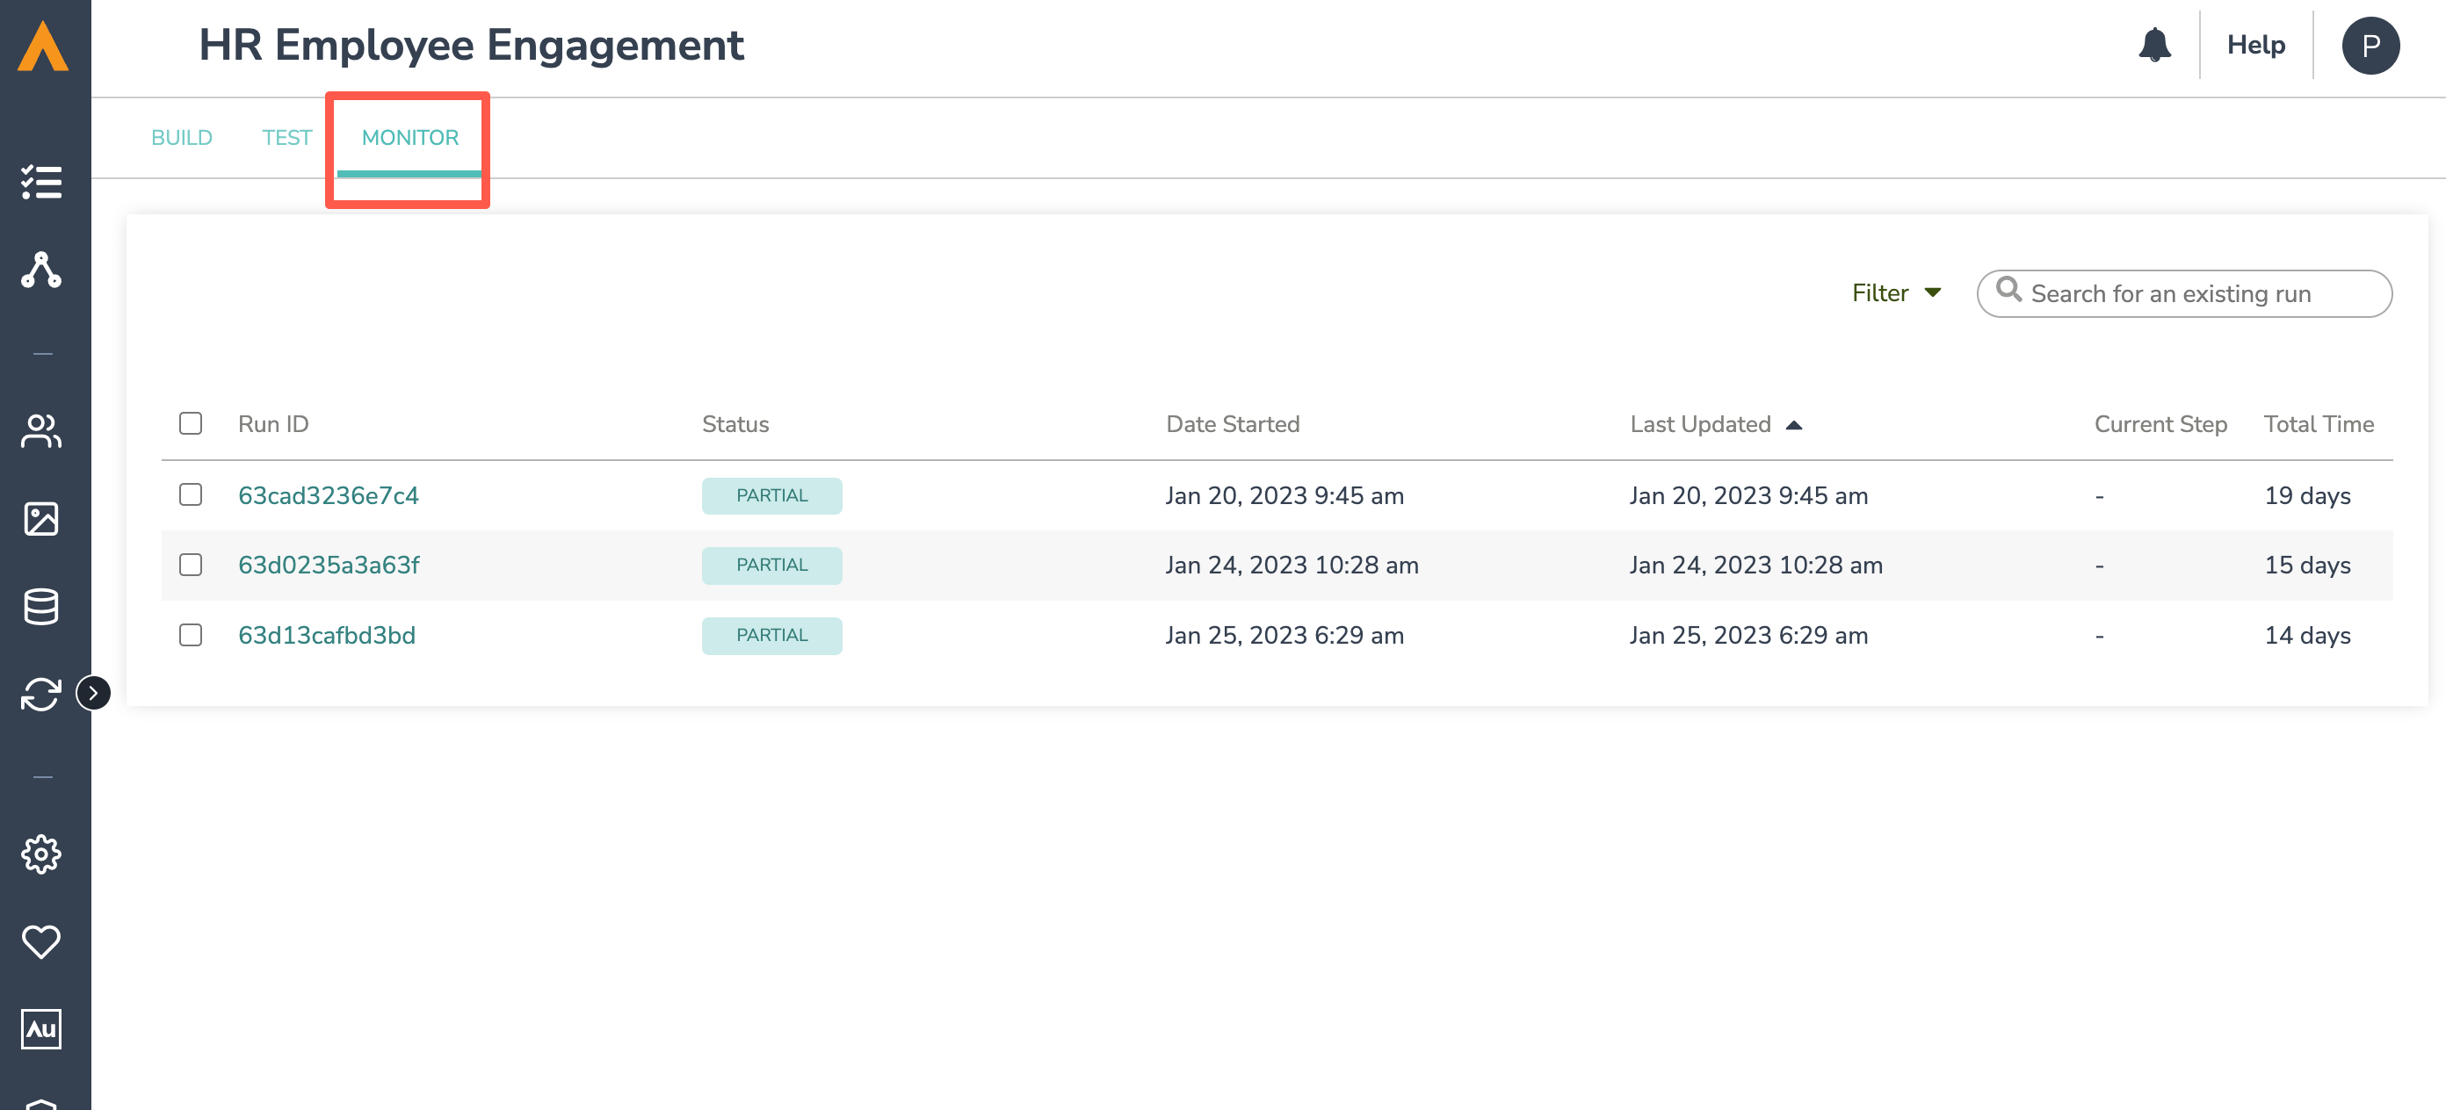Click the heart favorites sidebar icon
This screenshot has width=2446, height=1110.
42,941
